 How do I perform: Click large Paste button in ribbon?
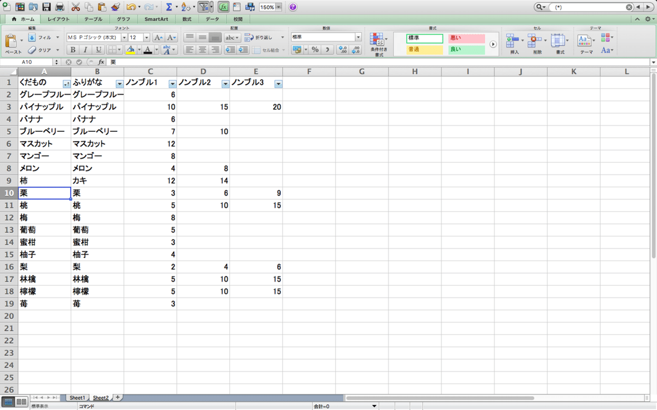10,44
